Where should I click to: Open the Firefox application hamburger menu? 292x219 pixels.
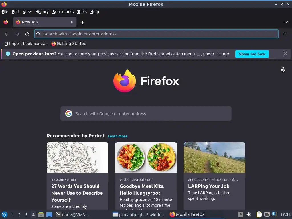(285, 34)
